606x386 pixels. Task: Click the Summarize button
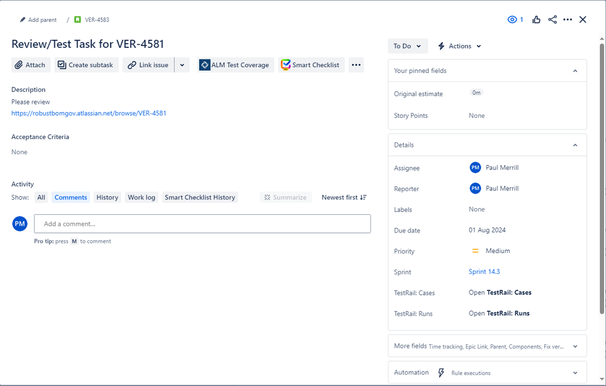[x=285, y=197]
